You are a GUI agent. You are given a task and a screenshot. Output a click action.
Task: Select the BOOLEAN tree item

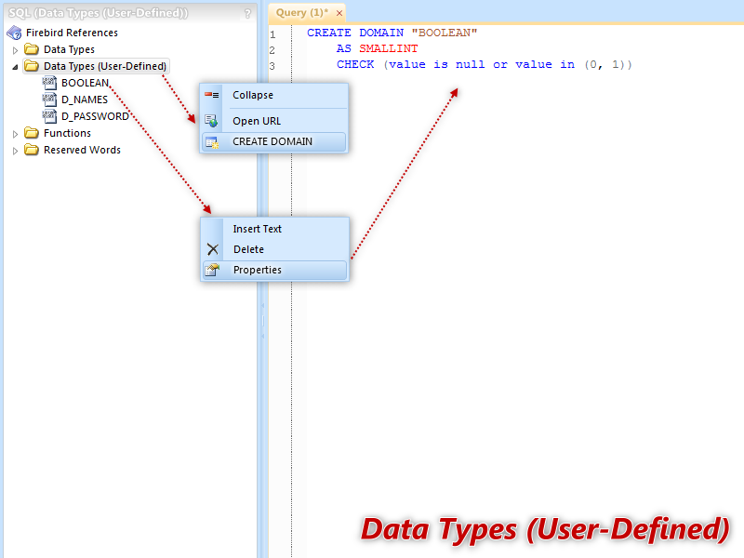(x=86, y=83)
